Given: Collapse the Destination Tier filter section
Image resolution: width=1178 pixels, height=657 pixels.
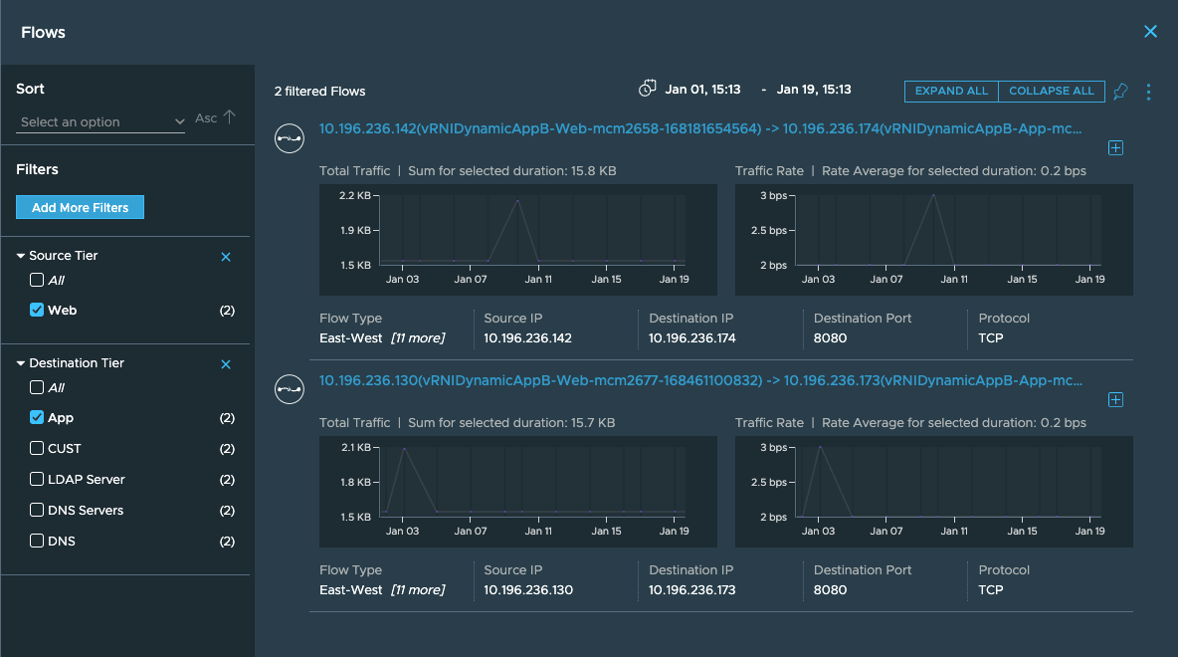Looking at the screenshot, I should click(21, 363).
